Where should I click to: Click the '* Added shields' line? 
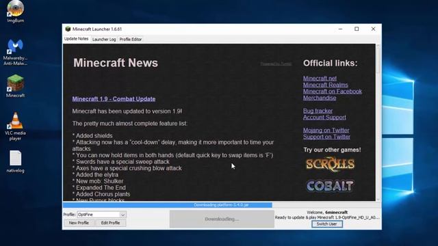[92, 136]
